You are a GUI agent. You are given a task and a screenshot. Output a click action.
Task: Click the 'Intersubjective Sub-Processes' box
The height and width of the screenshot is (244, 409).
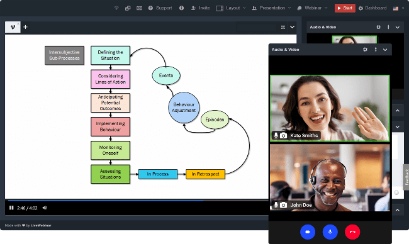pos(64,55)
